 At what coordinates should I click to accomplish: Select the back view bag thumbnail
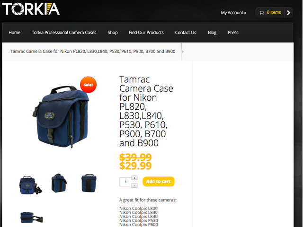coord(89,183)
